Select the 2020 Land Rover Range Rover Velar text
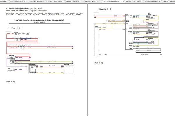This screenshot has height=116, width=175. (x=24, y=8)
